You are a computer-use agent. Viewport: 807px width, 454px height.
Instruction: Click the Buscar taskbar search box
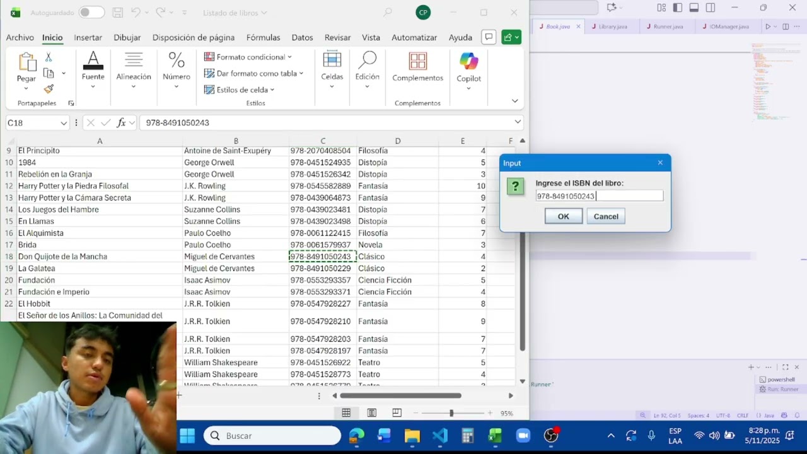pyautogui.click(x=272, y=436)
